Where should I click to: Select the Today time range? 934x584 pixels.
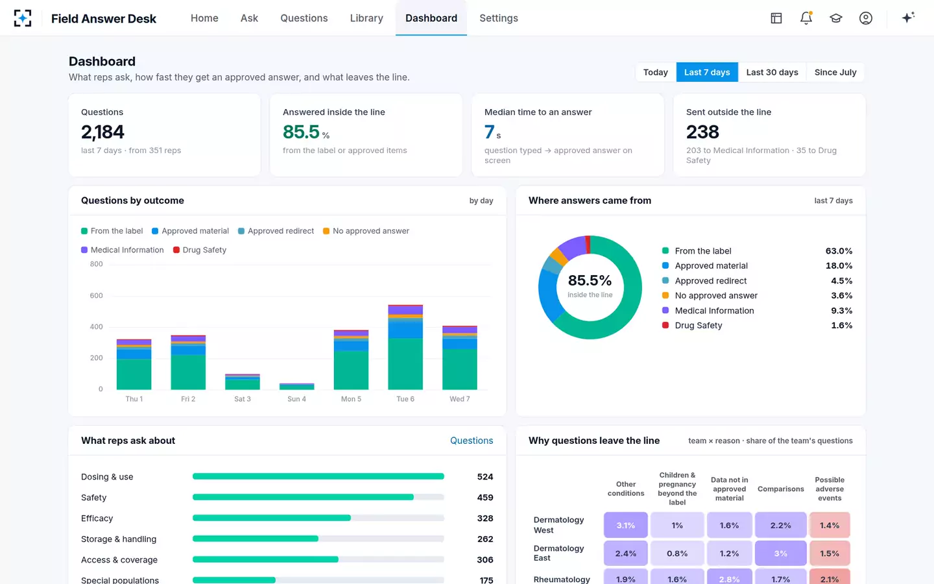(656, 72)
